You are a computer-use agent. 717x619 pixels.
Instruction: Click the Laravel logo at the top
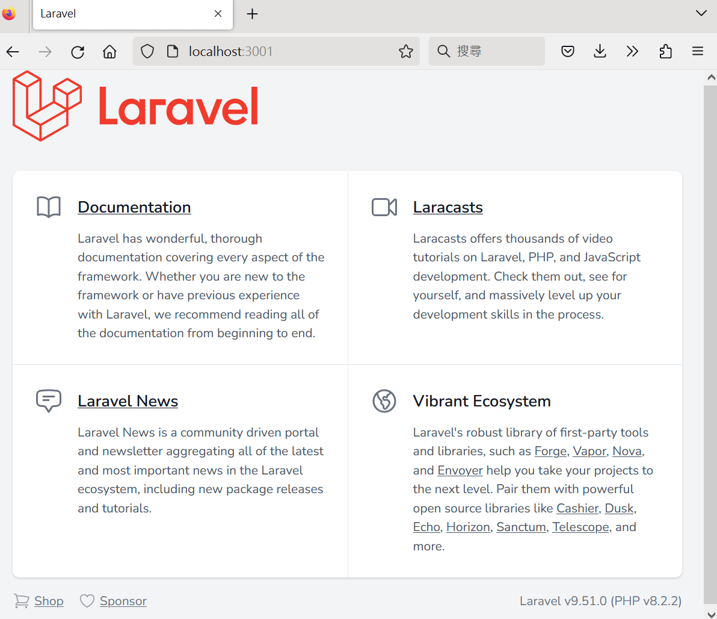[135, 106]
